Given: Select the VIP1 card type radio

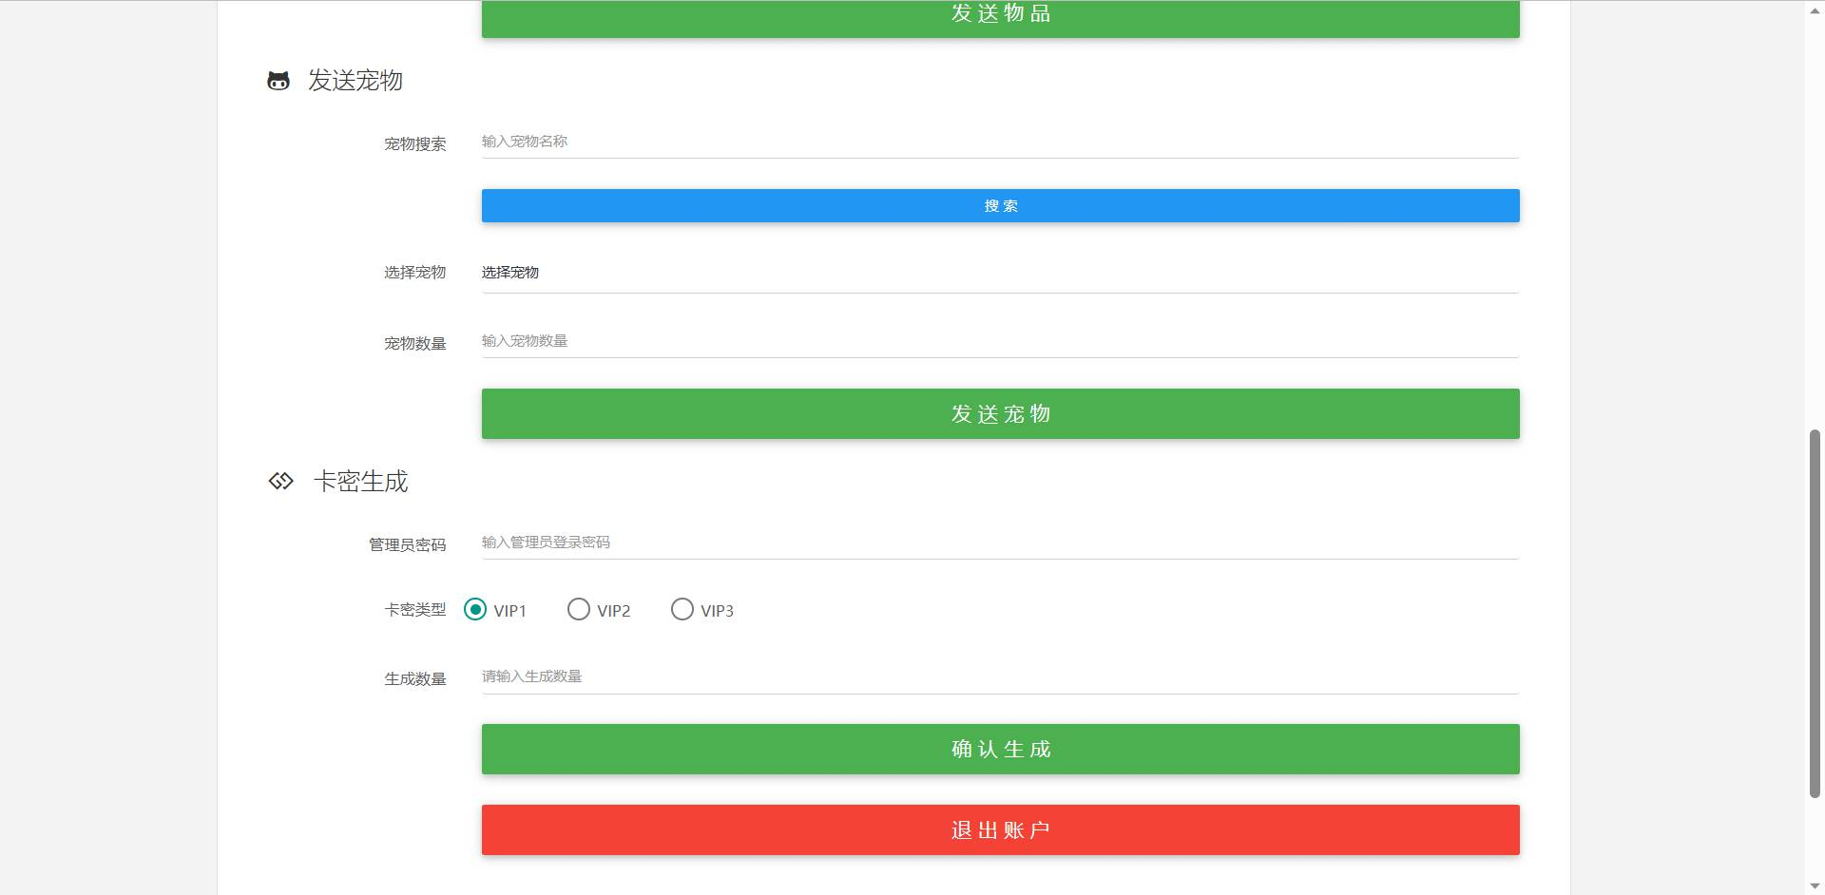Looking at the screenshot, I should tap(475, 609).
